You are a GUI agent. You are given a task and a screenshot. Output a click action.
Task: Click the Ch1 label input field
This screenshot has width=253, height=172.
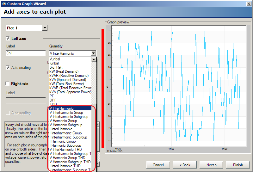click(26, 53)
